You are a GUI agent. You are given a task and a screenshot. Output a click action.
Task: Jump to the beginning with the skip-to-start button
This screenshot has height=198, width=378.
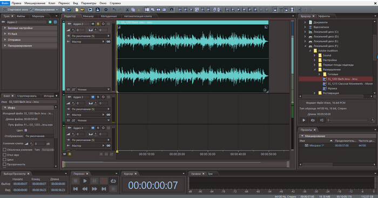click(76, 189)
